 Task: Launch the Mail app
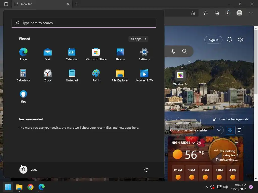point(48,55)
